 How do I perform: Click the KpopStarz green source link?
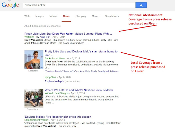click(x=50, y=77)
